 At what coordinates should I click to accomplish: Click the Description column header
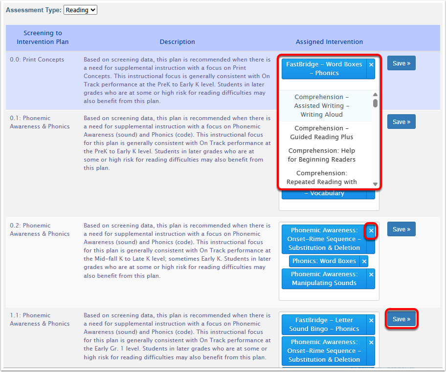177,42
